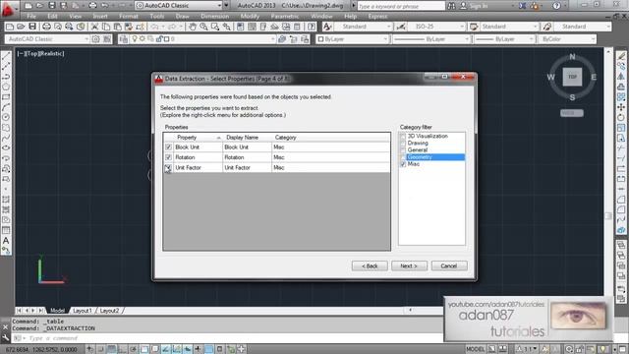
Task: Click the Text Style icon
Action: click(327, 27)
